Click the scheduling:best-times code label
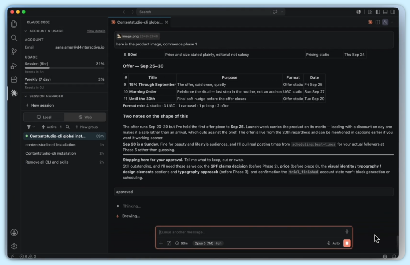410x265 pixels. 314,144
